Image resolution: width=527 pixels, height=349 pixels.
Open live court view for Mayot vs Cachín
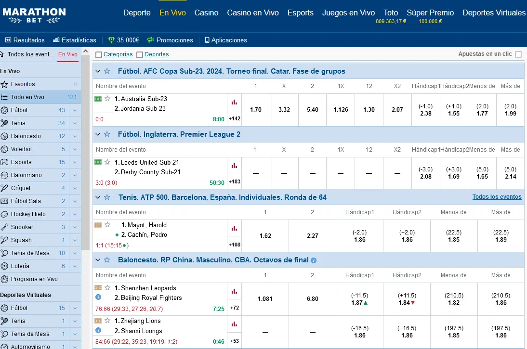click(98, 225)
